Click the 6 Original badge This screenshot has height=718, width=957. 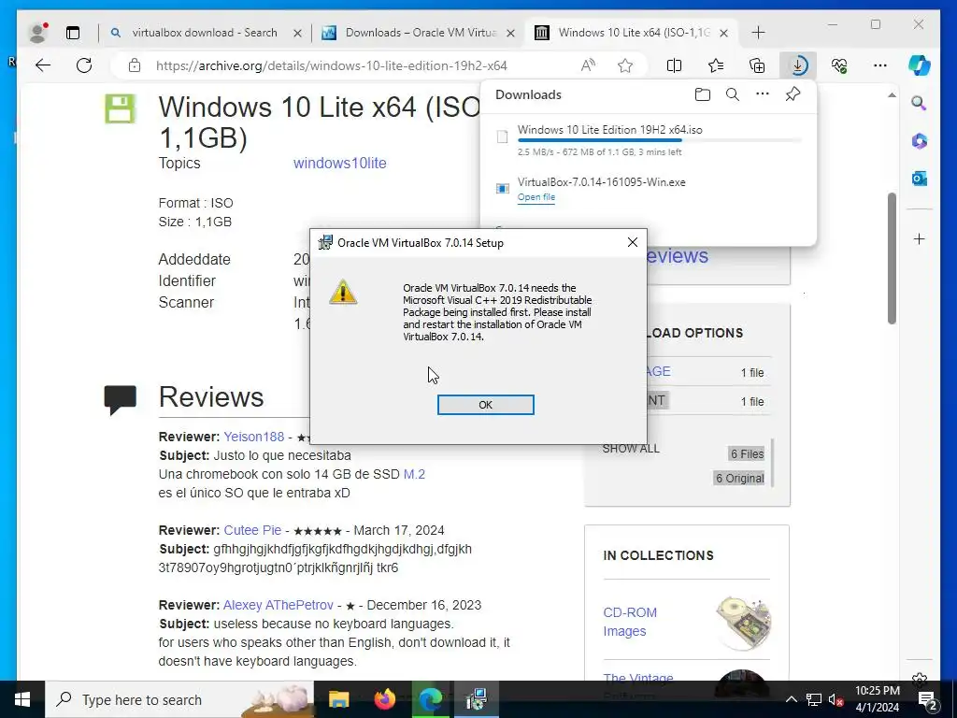tap(740, 478)
